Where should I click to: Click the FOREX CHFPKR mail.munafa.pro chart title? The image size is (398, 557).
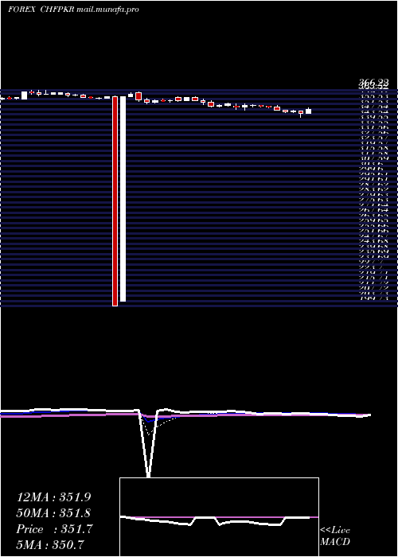73,10
